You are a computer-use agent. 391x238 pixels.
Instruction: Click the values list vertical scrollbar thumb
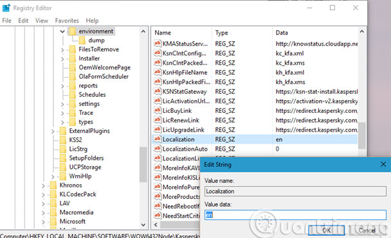pyautogui.click(x=362, y=135)
